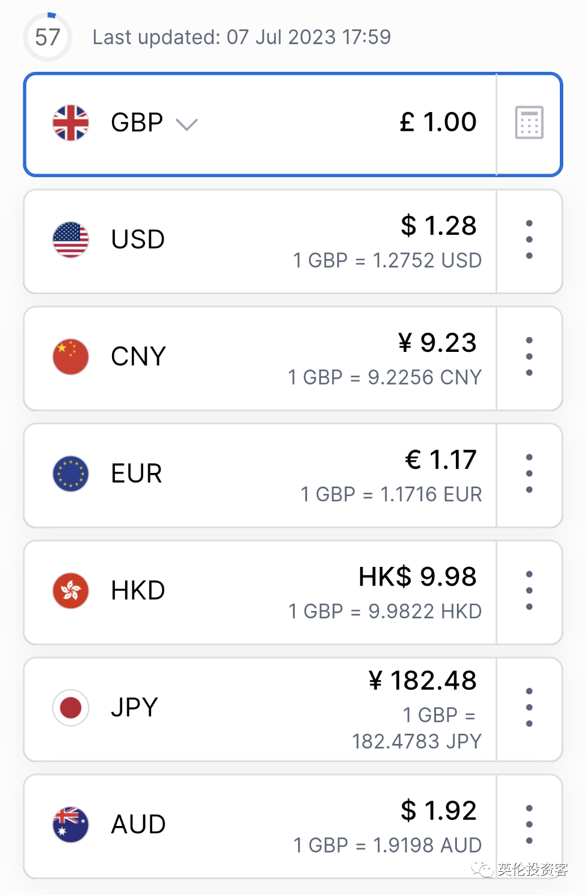
Task: Open the three-dot menu for JPY
Action: tap(529, 708)
